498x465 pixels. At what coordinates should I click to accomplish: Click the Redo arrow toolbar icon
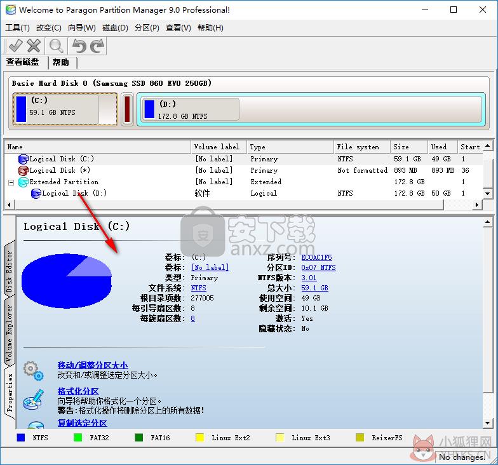[x=97, y=46]
